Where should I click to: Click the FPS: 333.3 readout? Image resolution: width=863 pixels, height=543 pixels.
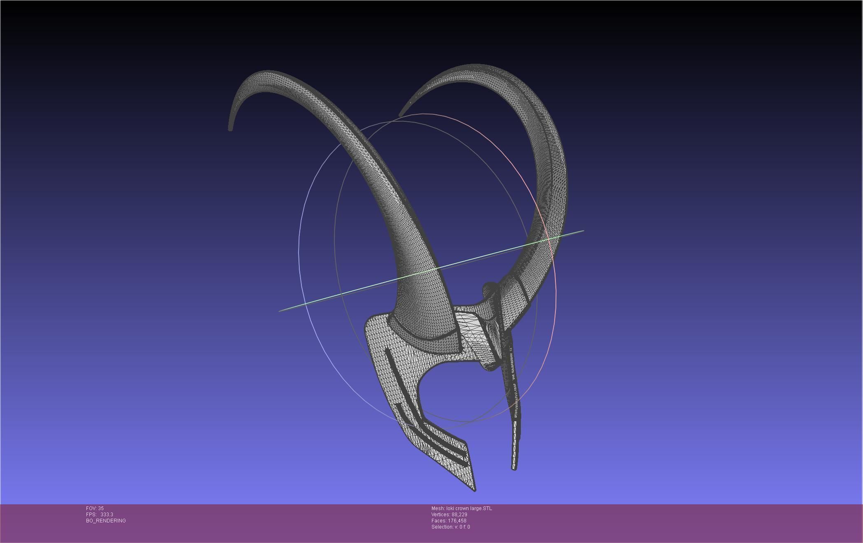100,515
